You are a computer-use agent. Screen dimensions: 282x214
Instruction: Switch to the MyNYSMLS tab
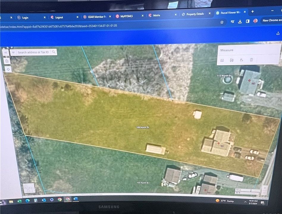(126, 16)
